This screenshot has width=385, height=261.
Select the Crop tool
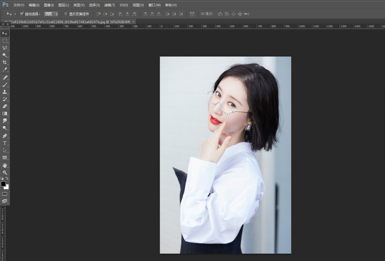tap(5, 62)
